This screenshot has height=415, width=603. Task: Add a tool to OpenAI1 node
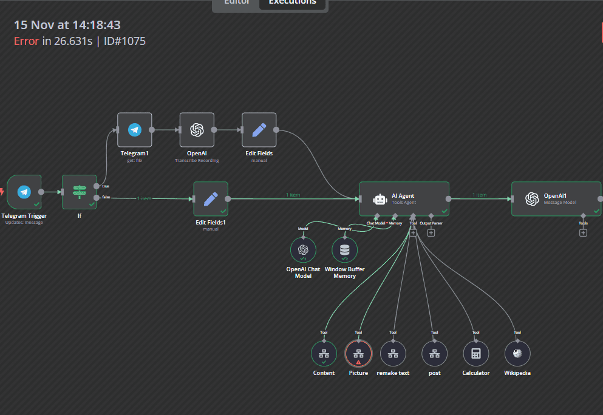click(x=583, y=233)
